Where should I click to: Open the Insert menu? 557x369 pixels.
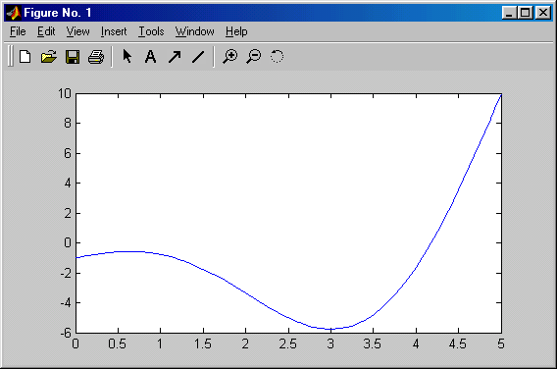click(x=114, y=31)
